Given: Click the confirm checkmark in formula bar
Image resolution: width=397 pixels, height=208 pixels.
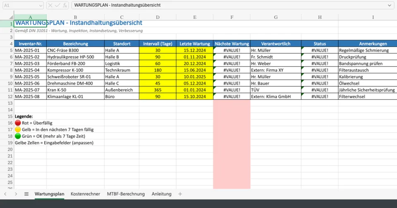Looking at the screenshot, I should tap(57, 5).
